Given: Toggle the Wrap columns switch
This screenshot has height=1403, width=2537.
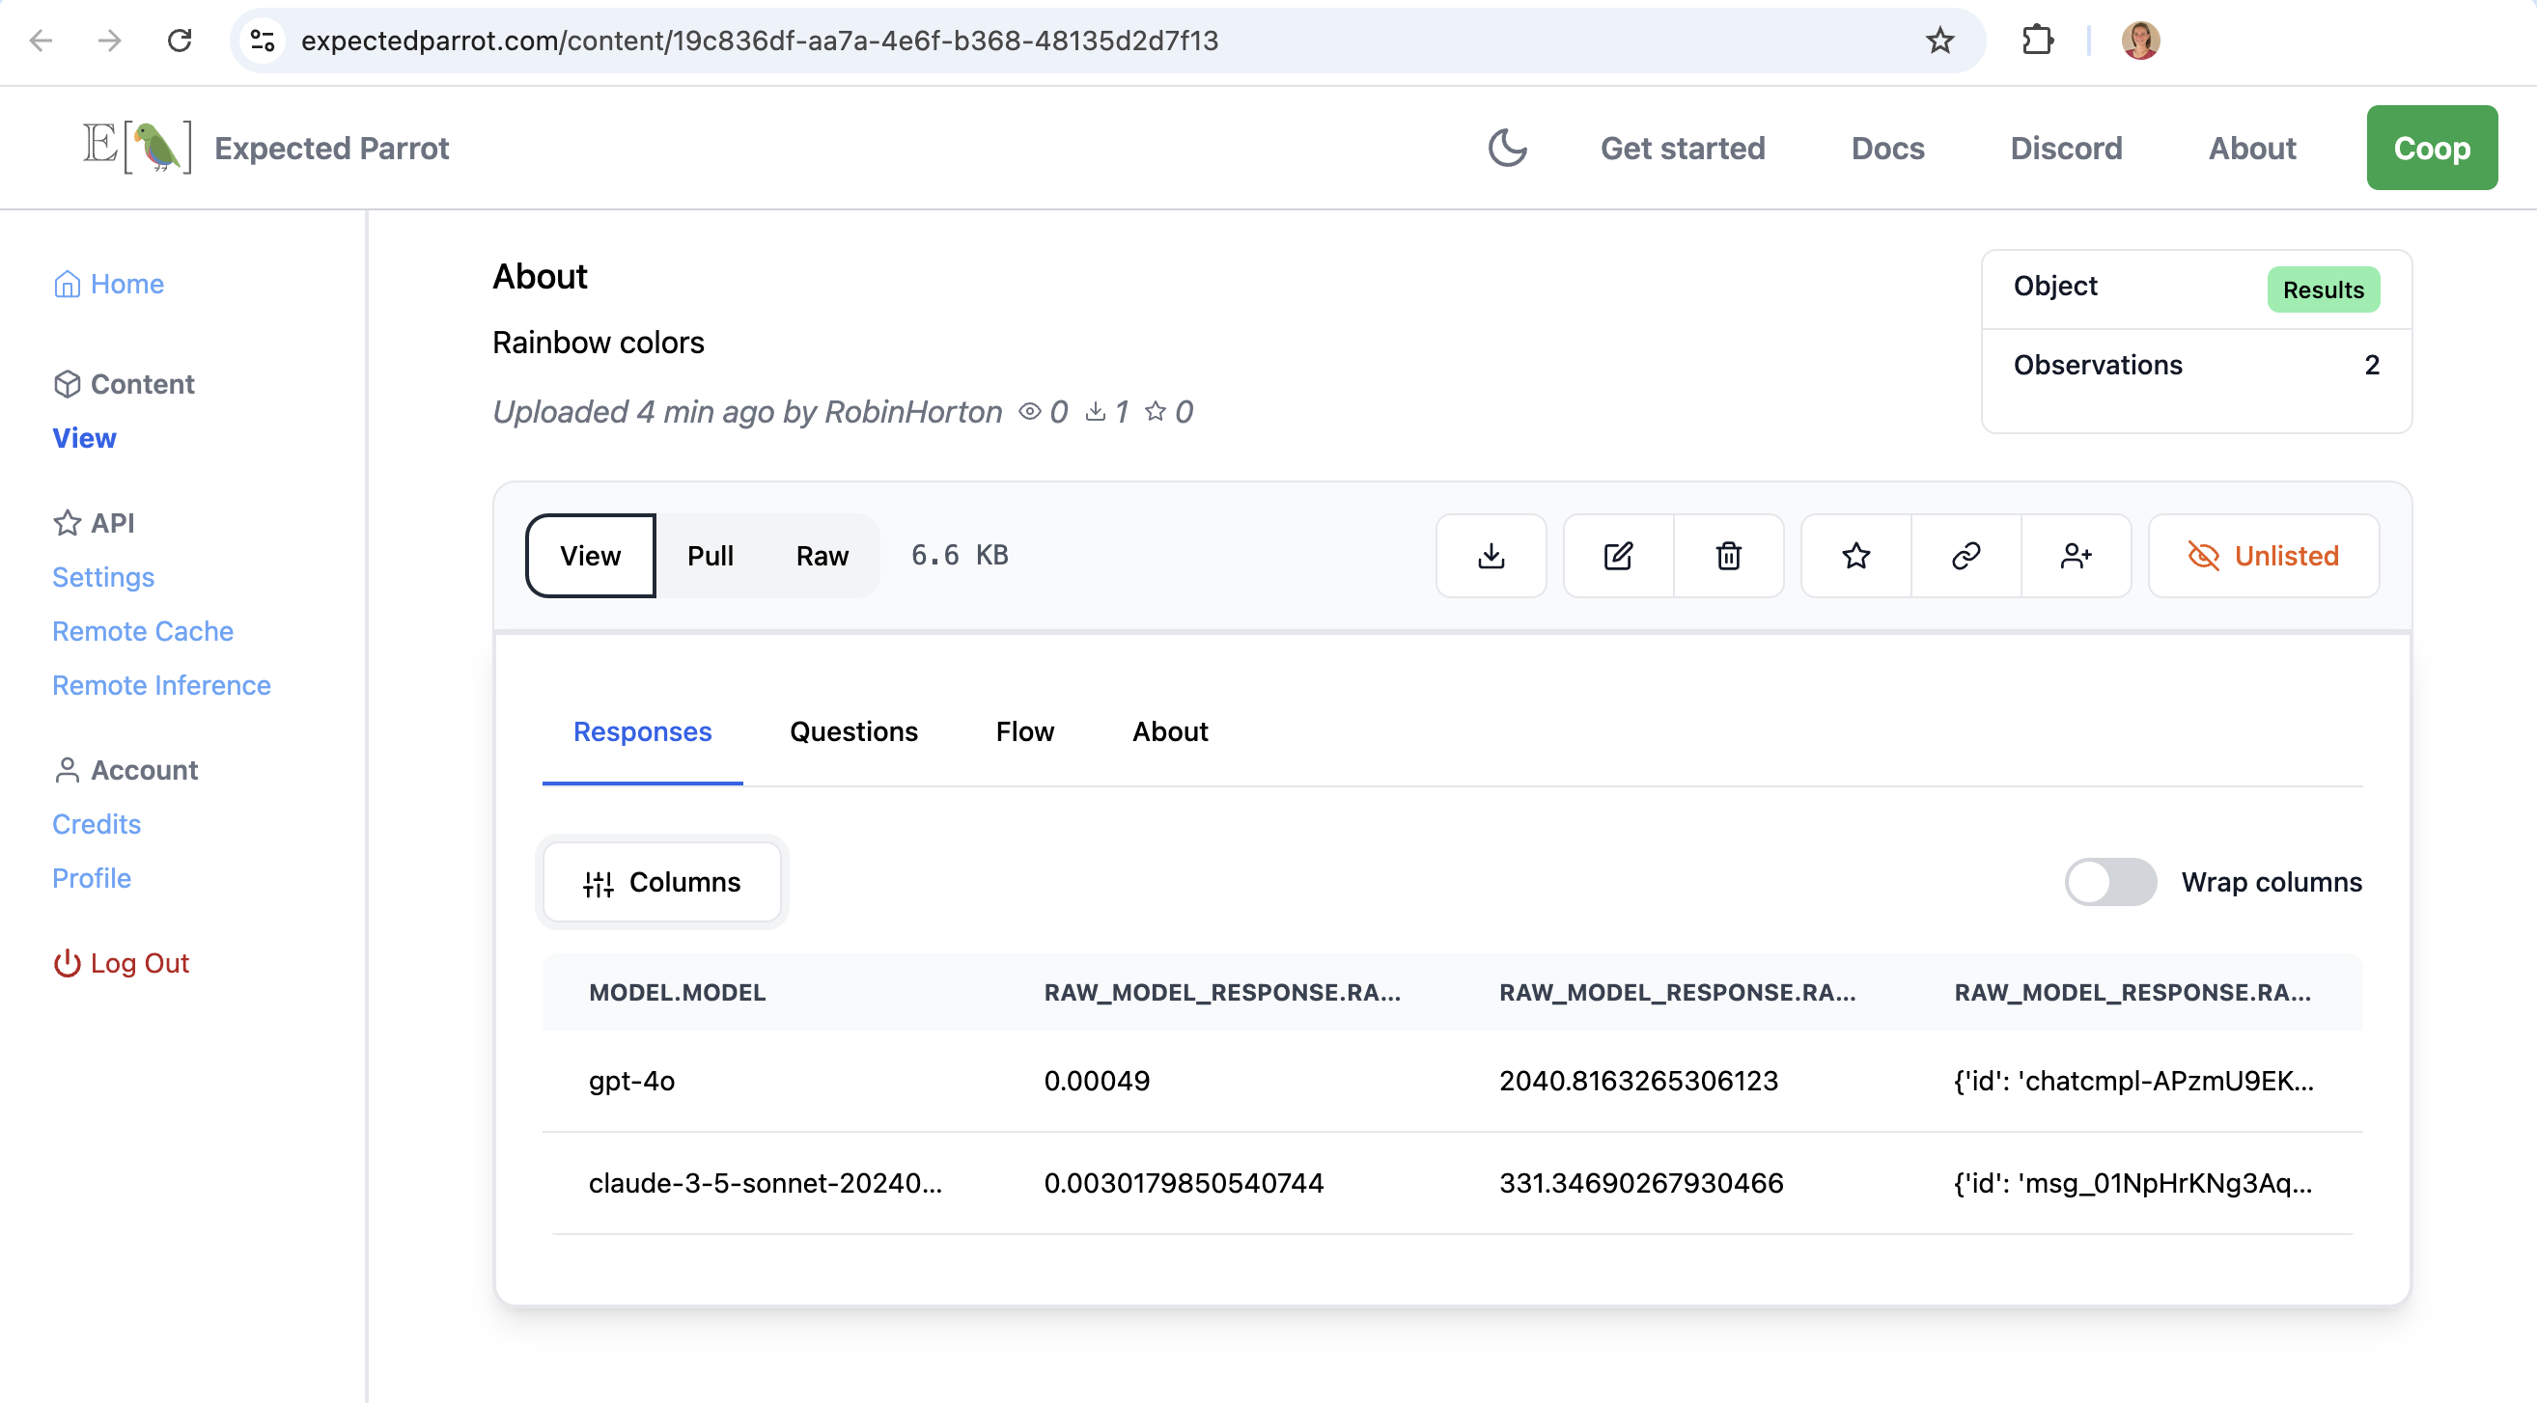Looking at the screenshot, I should [2110, 881].
